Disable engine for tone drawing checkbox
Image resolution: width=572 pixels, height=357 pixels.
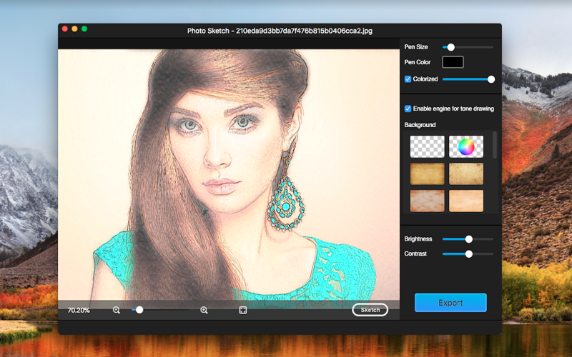408,109
